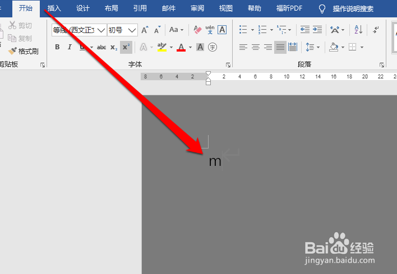Open the font name combo box
Viewport: 397px width, 274px height.
click(x=79, y=30)
